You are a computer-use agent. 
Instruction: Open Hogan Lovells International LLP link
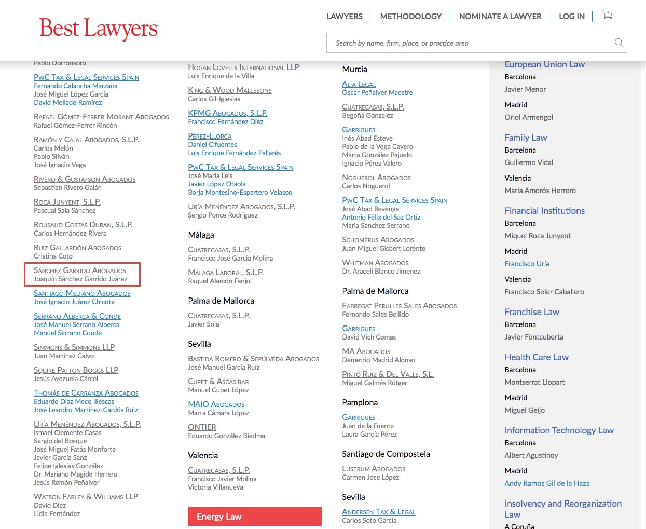[x=244, y=67]
